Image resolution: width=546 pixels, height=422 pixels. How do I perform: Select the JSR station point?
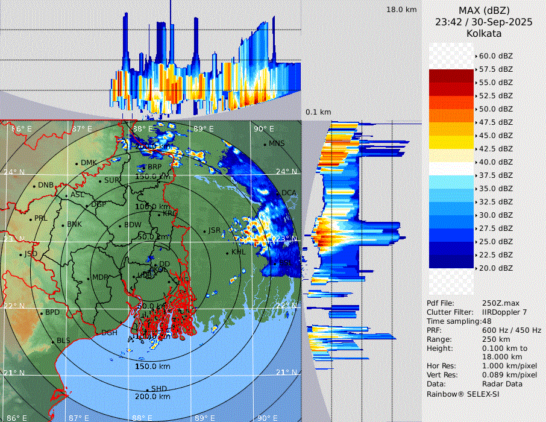[204, 231]
